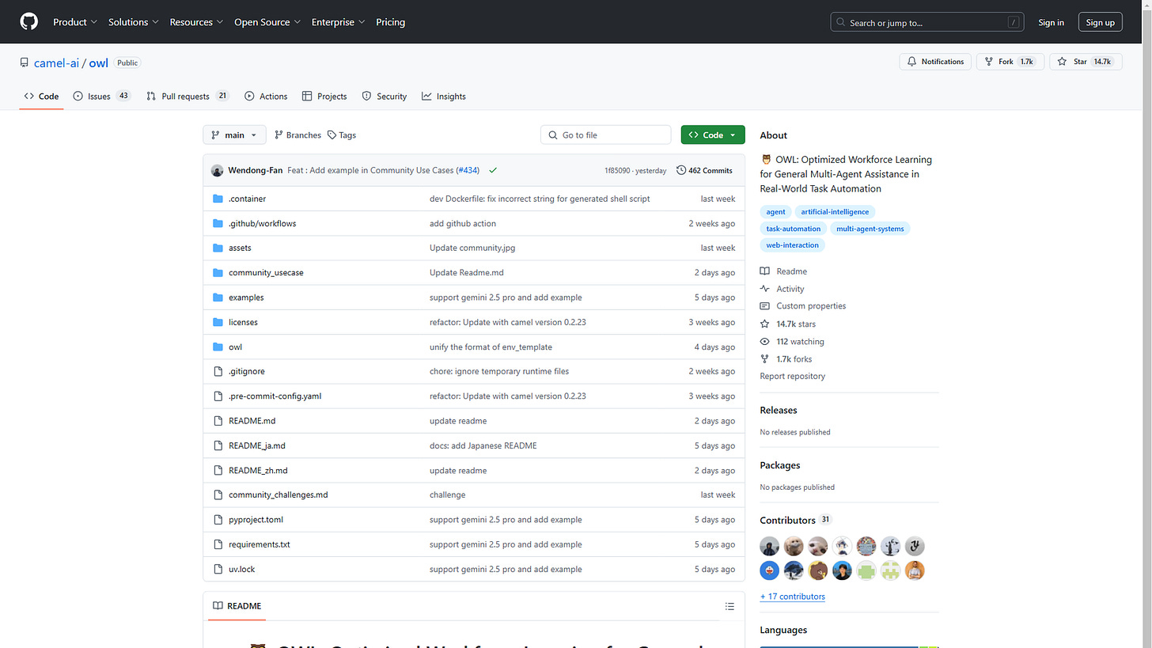Click the Branches git-branch icon
This screenshot has height=648, width=1152.
pyautogui.click(x=279, y=135)
